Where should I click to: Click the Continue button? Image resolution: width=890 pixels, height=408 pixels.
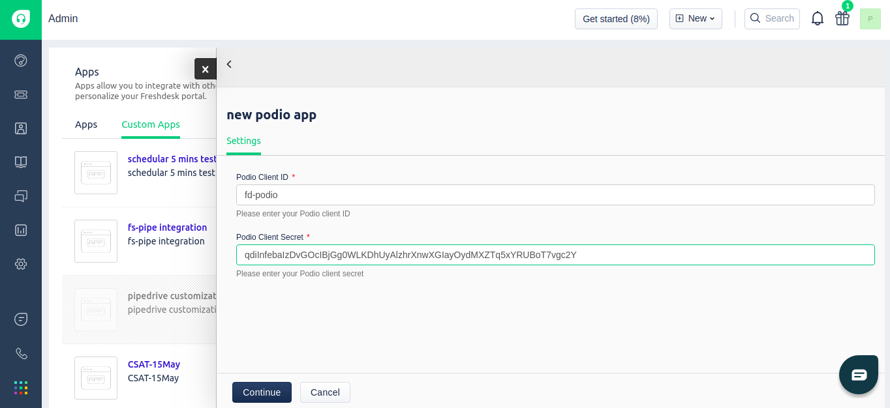point(262,392)
